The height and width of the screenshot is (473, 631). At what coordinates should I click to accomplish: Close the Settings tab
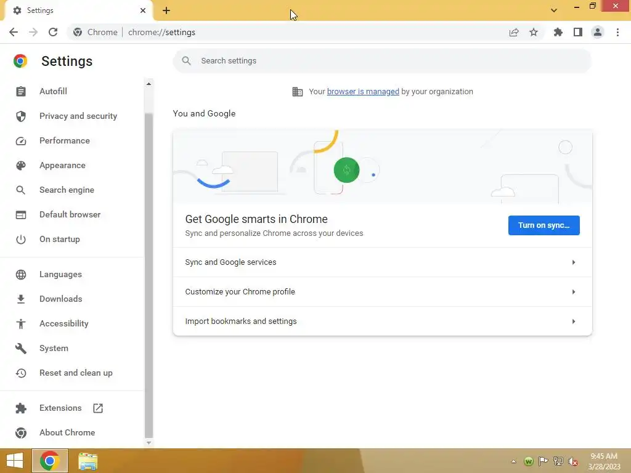point(143,10)
